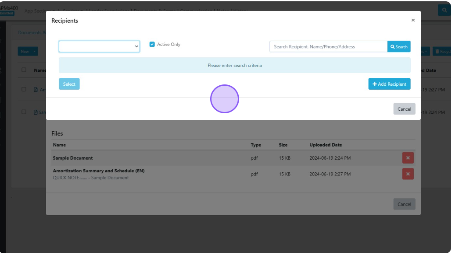The width and height of the screenshot is (455, 255).
Task: Toggle the select-all checkbox in background table header
Action: click(x=24, y=70)
